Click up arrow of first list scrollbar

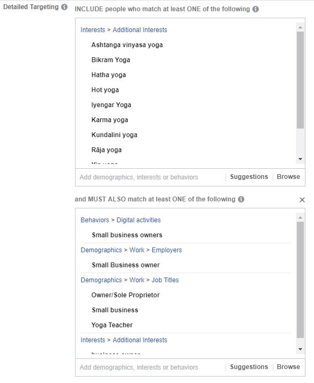click(300, 27)
